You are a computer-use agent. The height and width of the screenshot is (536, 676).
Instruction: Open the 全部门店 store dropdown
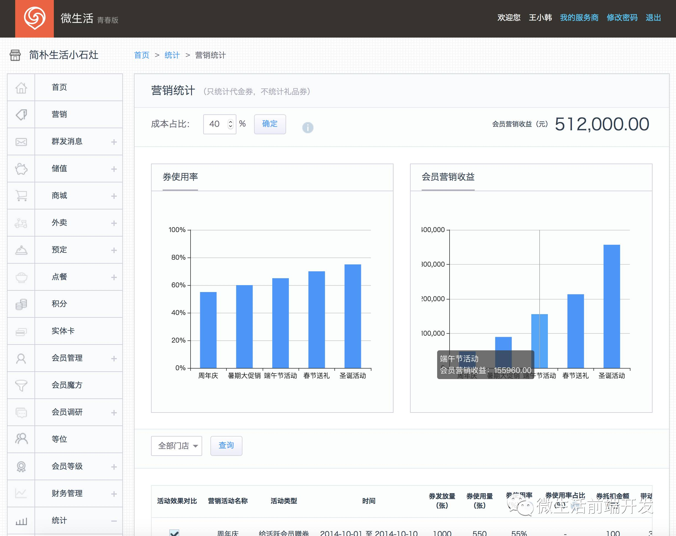[176, 446]
